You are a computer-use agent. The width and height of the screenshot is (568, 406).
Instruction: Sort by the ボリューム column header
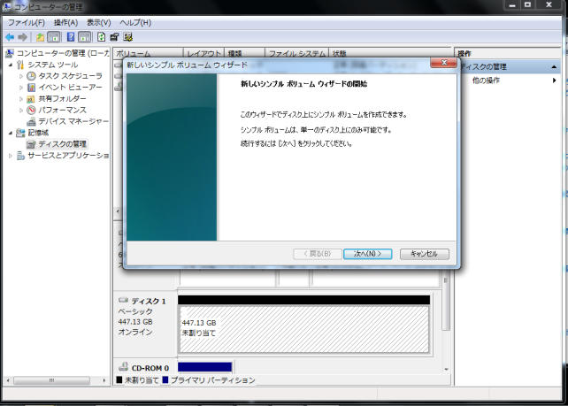pos(148,53)
